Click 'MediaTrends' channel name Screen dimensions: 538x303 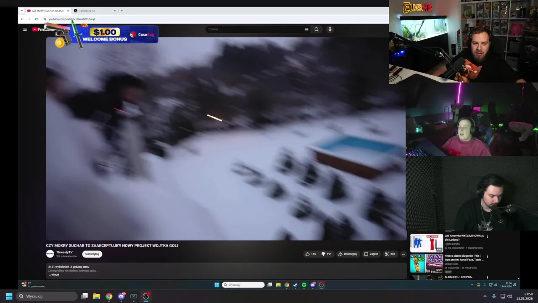pyautogui.click(x=452, y=264)
